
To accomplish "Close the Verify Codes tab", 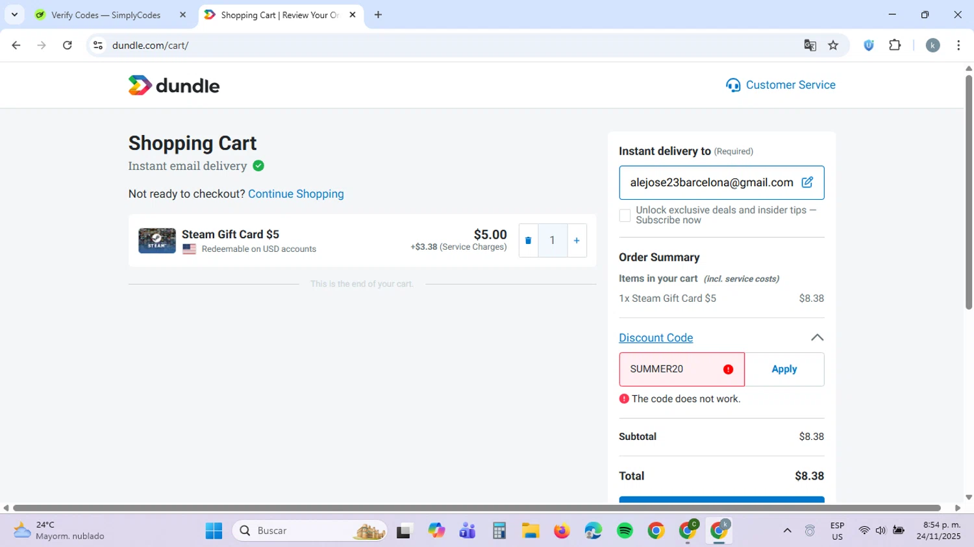I will coord(182,15).
